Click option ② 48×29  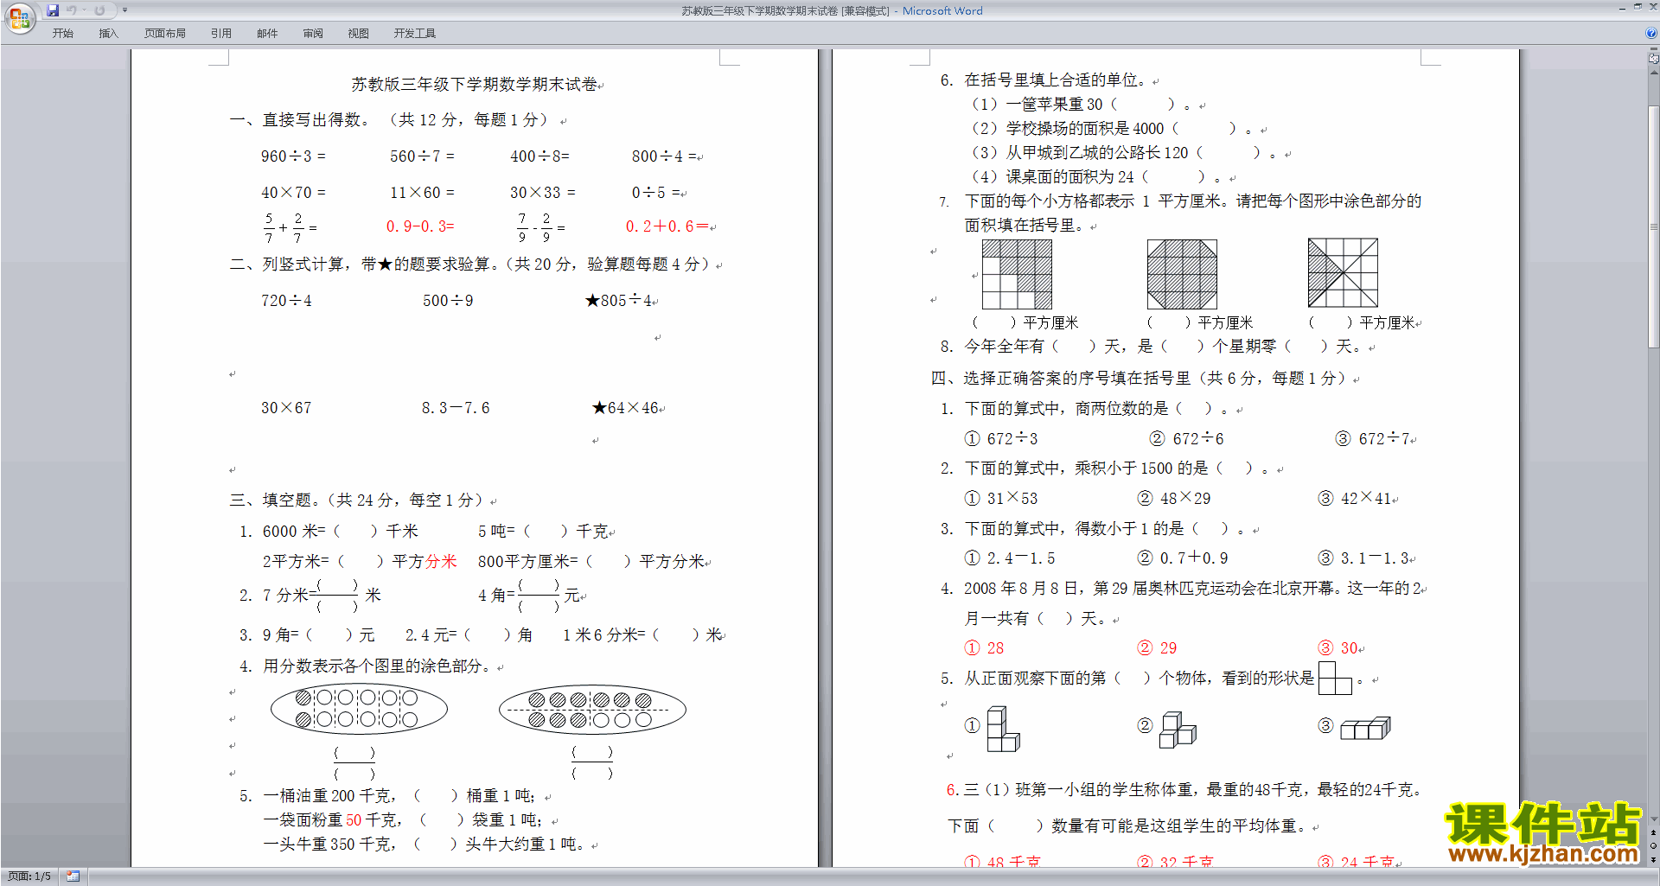click(x=1174, y=499)
